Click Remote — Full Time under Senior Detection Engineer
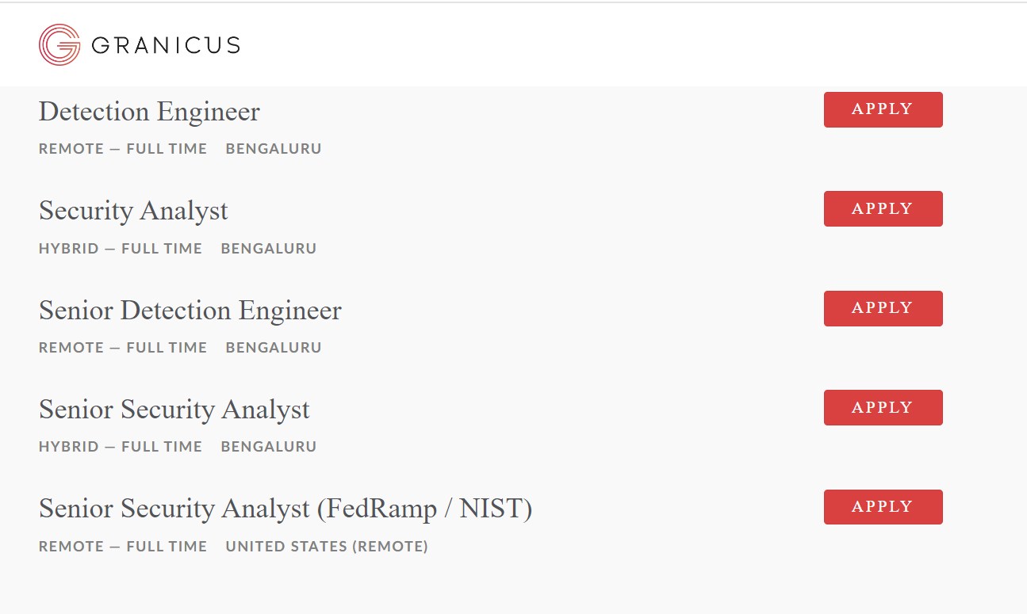 pos(123,348)
